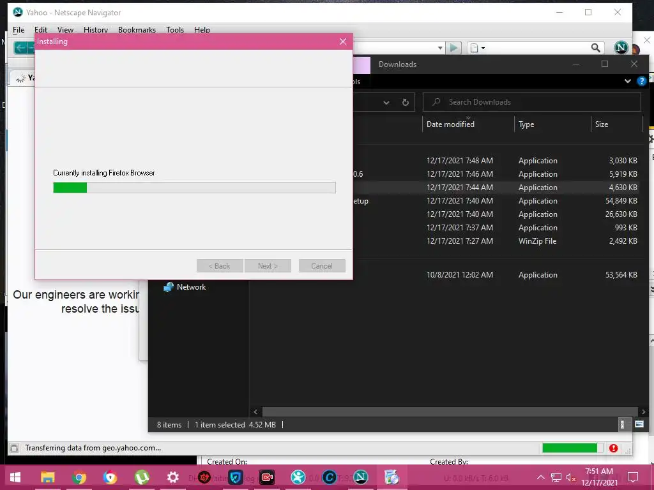The image size is (654, 490).
Task: Open the File menu in Netscape Navigator
Action: [19, 29]
